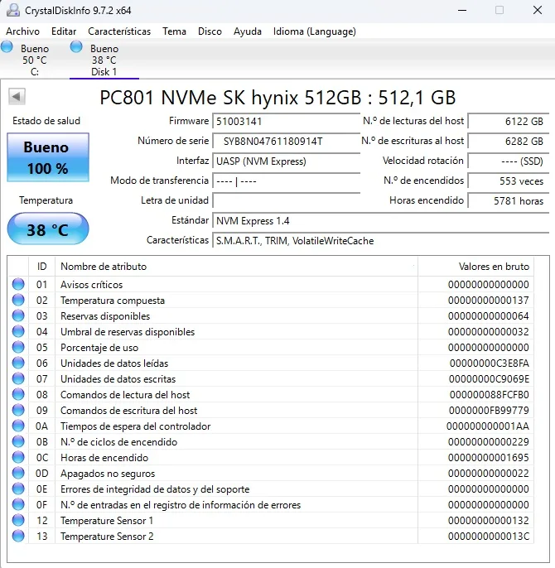
Task: Click raw value 0000000FB99779
Action: (489, 411)
